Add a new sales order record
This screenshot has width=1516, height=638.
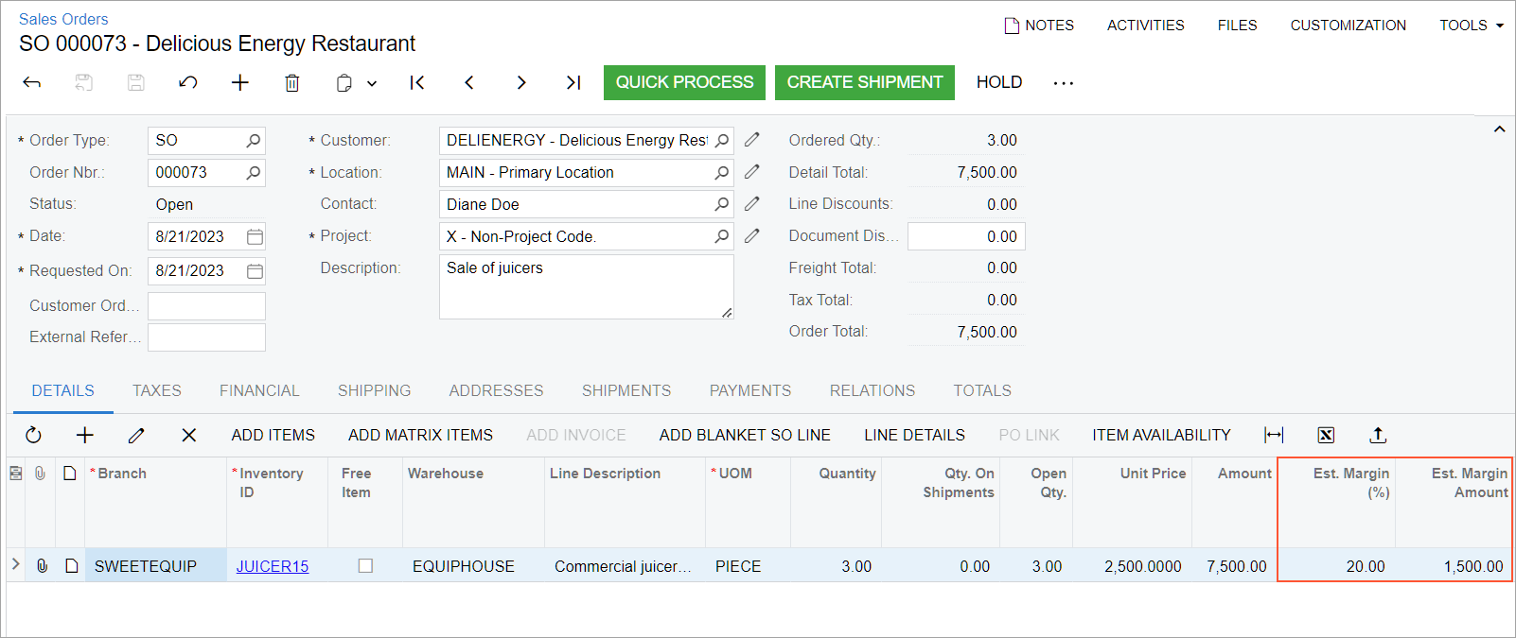click(240, 82)
